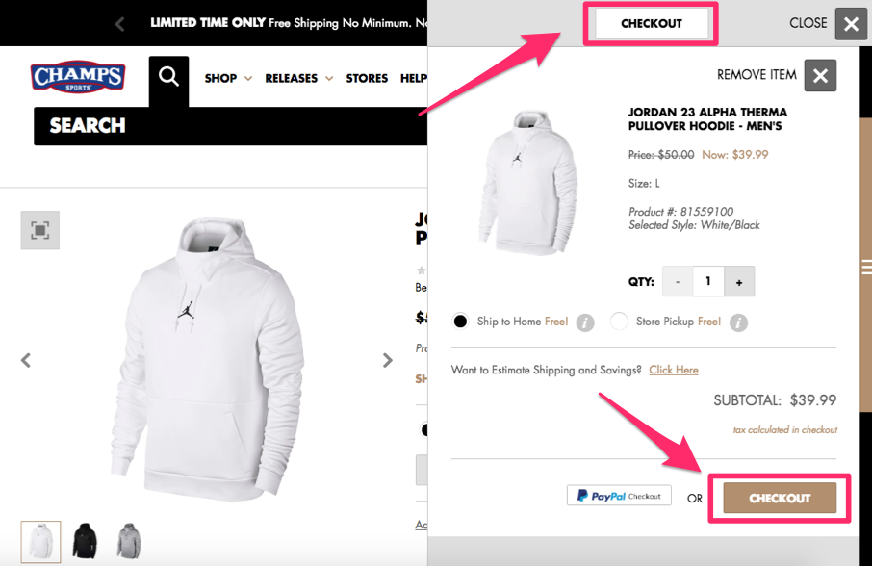This screenshot has width=872, height=566.
Task: Expand the SHOP dropdown menu
Action: pyautogui.click(x=220, y=78)
